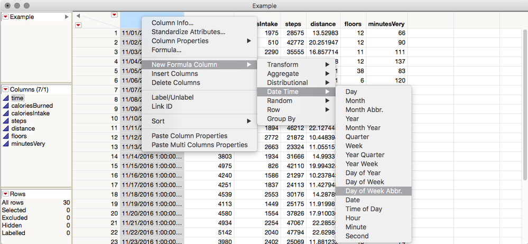Choose Month Year option
Image resolution: width=528 pixels, height=244 pixels.
tap(374, 128)
